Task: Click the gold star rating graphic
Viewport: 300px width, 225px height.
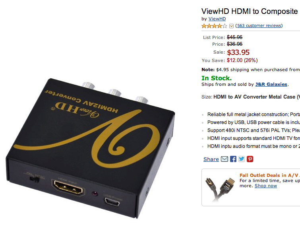Action: (x=214, y=26)
